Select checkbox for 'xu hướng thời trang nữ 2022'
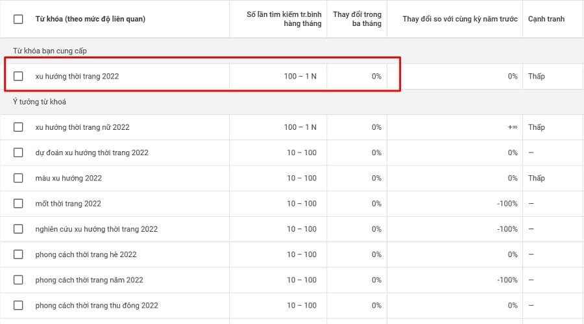Screen dimensions: 584x324 click(x=18, y=127)
